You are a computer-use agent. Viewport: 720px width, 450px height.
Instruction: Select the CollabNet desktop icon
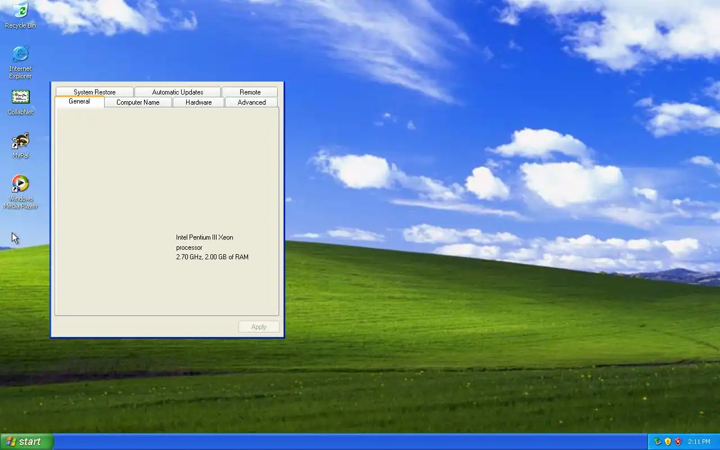point(20,102)
